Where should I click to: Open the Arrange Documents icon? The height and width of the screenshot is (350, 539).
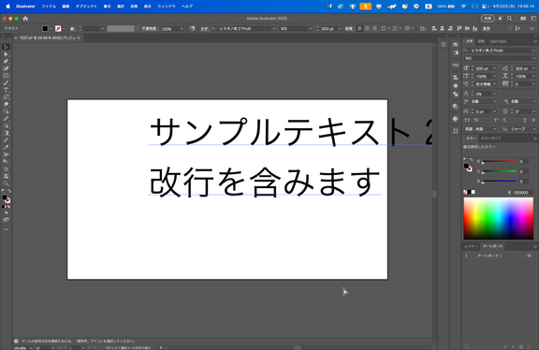click(x=523, y=18)
